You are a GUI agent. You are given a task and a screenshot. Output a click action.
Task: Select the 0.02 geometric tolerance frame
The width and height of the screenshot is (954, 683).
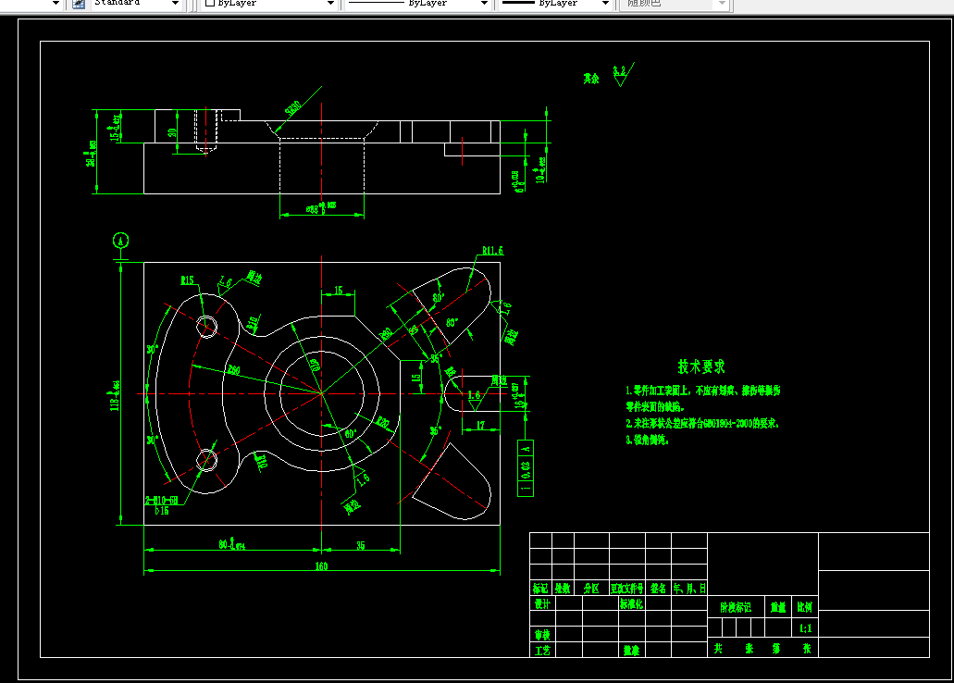526,468
